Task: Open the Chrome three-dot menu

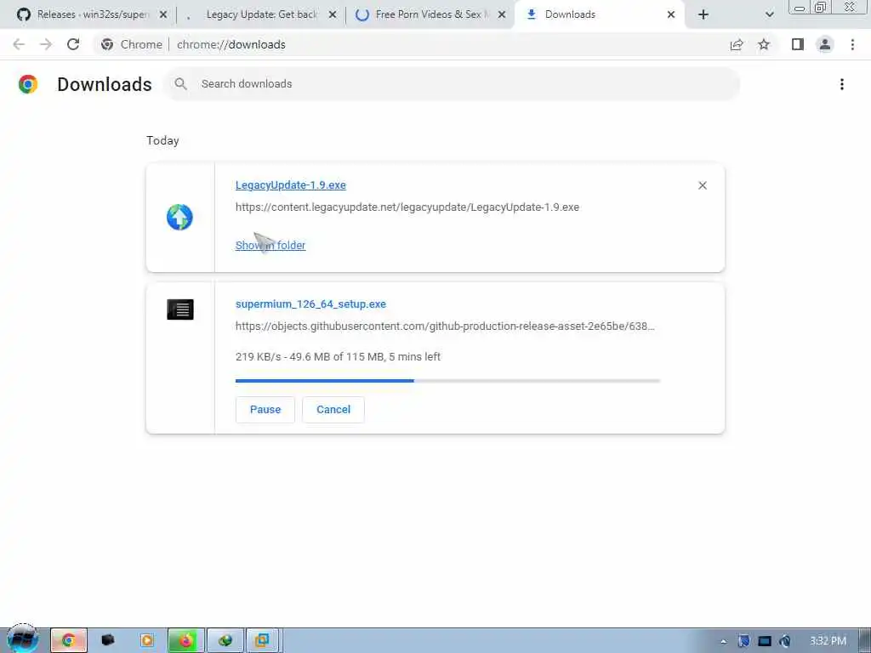Action: tap(852, 44)
